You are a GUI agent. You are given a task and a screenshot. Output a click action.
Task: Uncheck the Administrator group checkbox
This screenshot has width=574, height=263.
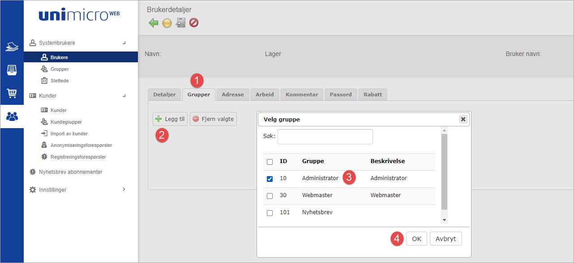270,179
